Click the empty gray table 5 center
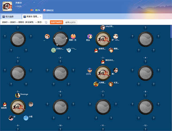The image size is (172, 131). point(18,73)
